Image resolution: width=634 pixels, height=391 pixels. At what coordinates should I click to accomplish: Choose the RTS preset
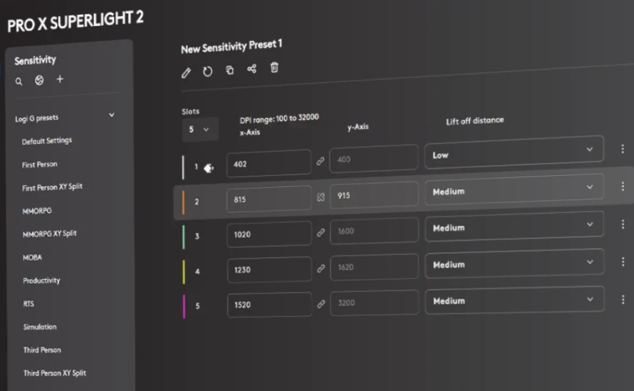[28, 304]
